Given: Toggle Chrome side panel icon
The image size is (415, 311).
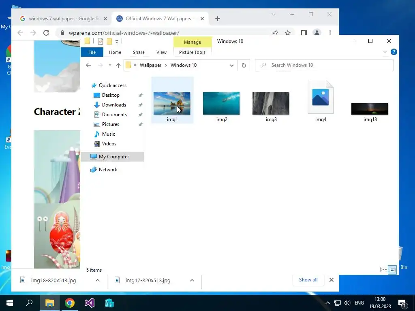Looking at the screenshot, I should pyautogui.click(x=304, y=33).
